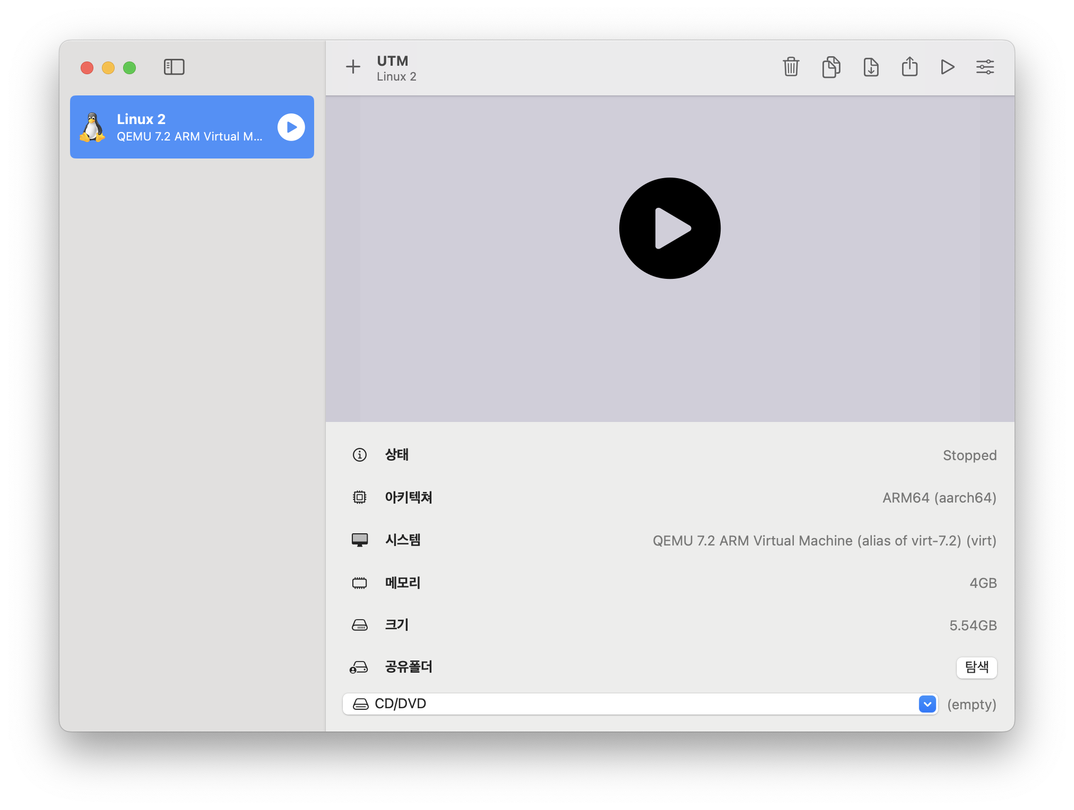Start Linux 2 via the sidebar play button
This screenshot has width=1074, height=810.
click(x=291, y=127)
